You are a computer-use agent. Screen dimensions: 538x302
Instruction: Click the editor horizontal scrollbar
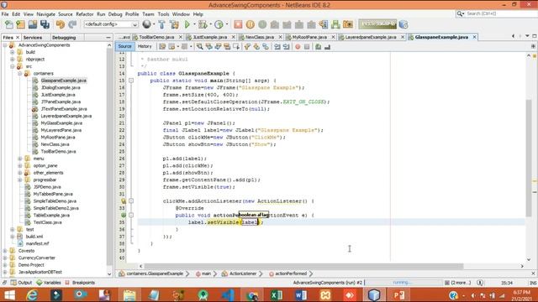pyautogui.click(x=304, y=266)
